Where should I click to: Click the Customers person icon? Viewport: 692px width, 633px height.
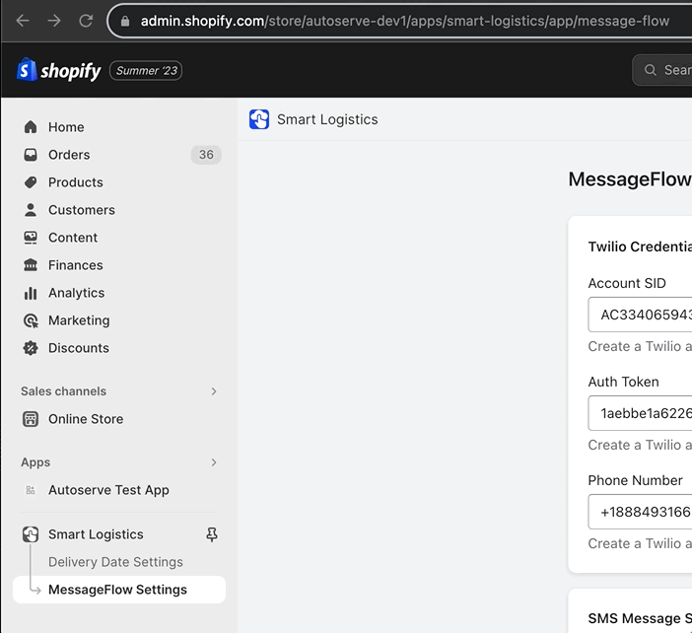pyautogui.click(x=31, y=210)
